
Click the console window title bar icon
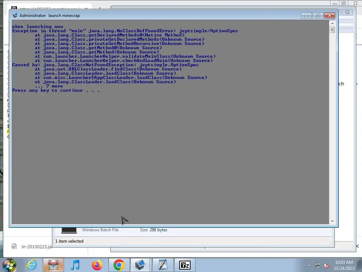(15, 15)
